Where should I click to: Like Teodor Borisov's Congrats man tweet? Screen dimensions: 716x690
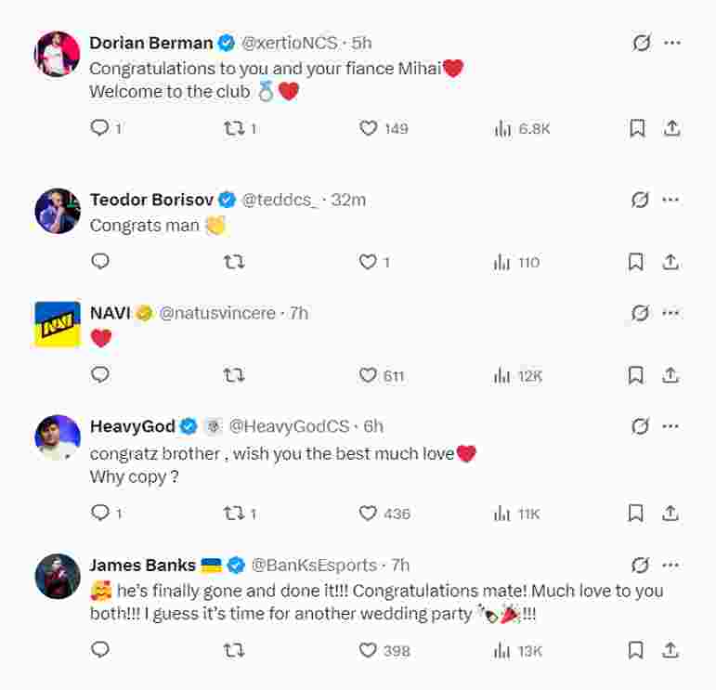(369, 262)
